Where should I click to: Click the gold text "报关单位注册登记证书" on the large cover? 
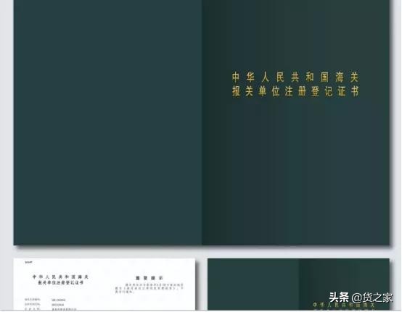(295, 91)
